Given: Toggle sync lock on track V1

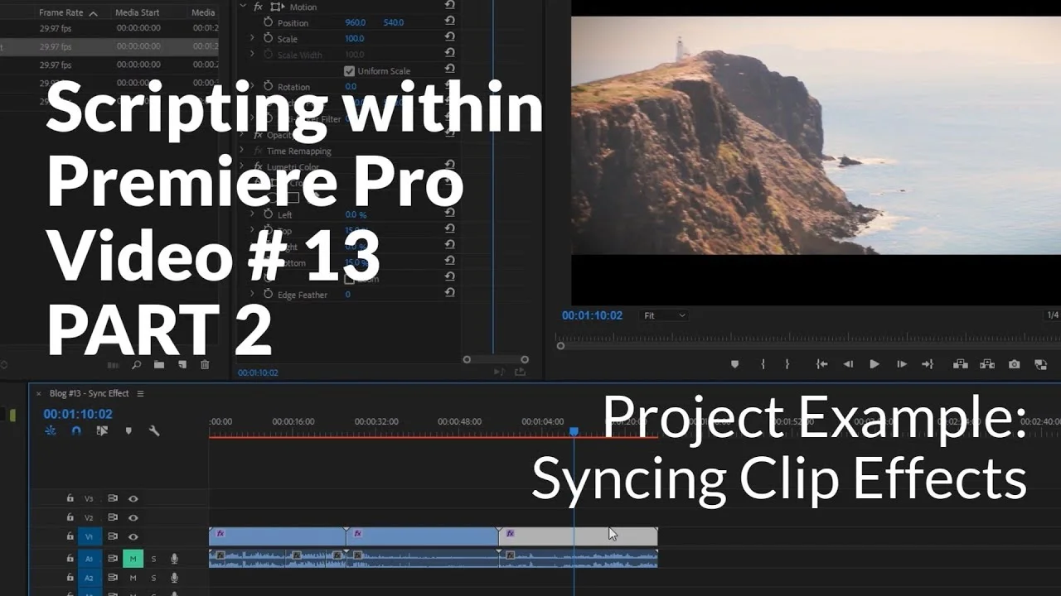Looking at the screenshot, I should pos(113,536).
